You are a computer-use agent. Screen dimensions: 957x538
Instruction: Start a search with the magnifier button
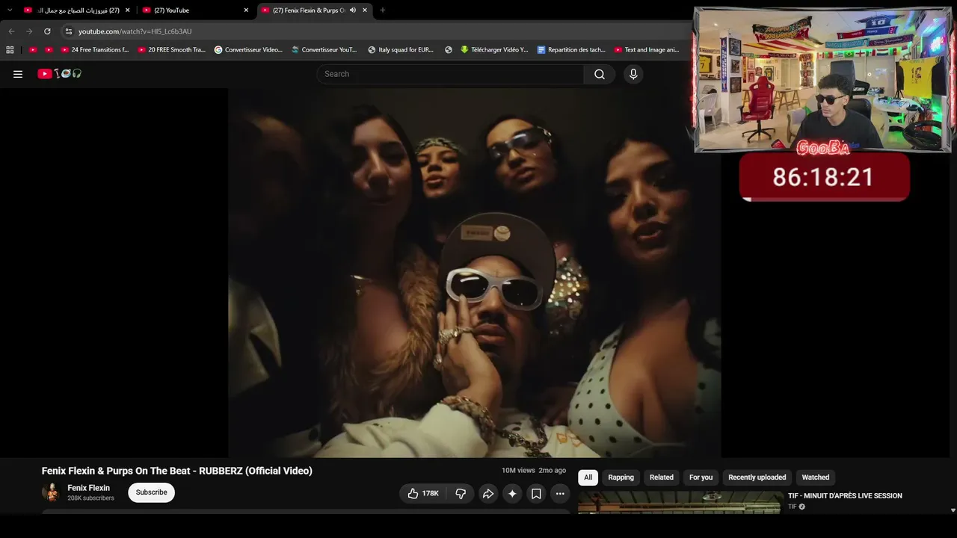coord(600,74)
